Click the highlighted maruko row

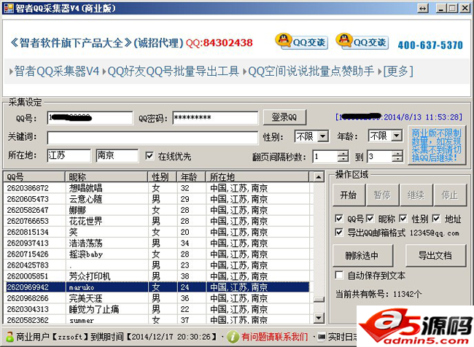pos(157,287)
